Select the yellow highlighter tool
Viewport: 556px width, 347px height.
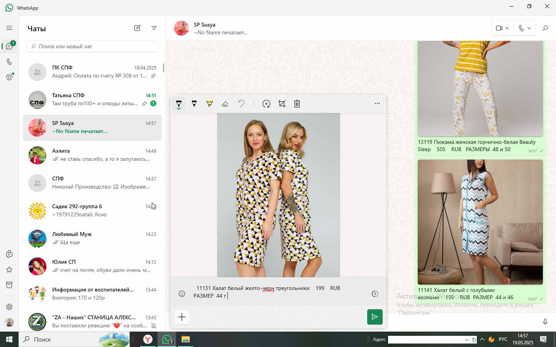point(210,104)
